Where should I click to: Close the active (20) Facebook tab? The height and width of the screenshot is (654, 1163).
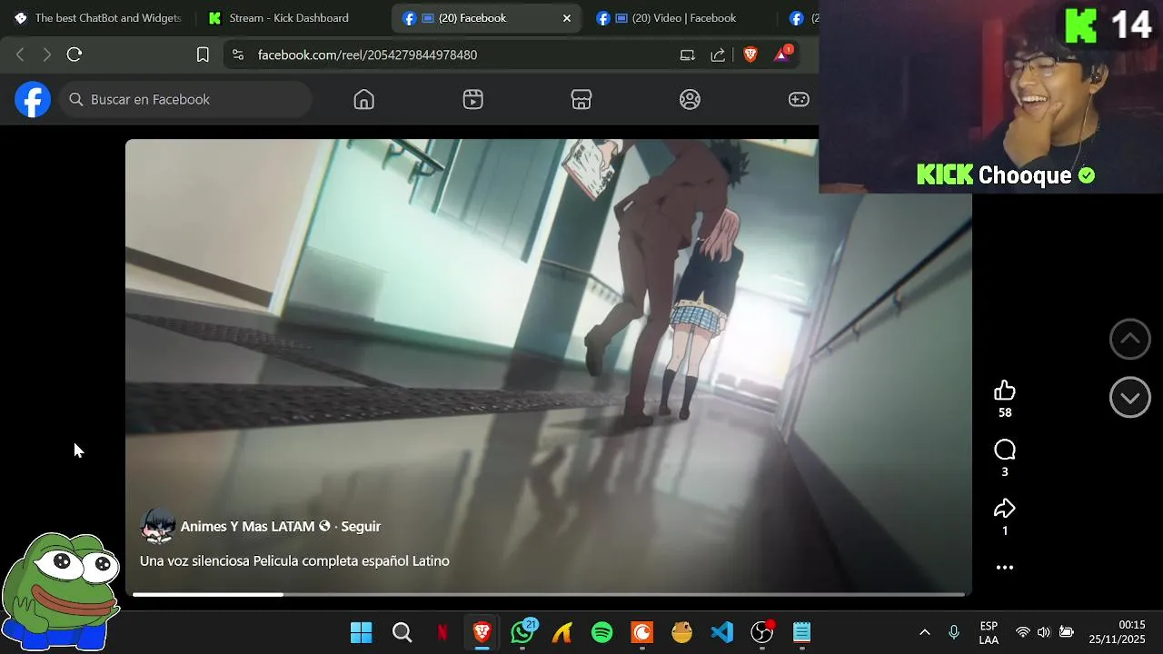567,18
